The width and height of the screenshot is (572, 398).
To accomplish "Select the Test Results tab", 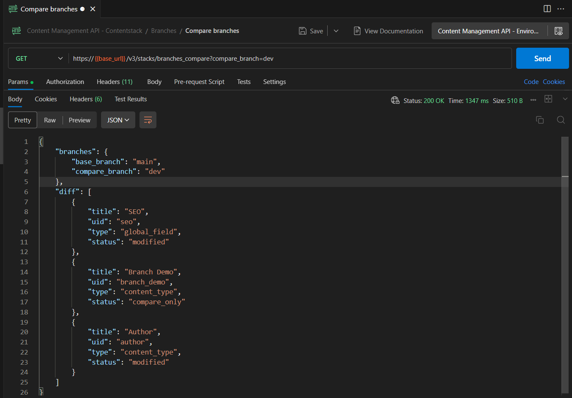I will pyautogui.click(x=131, y=99).
